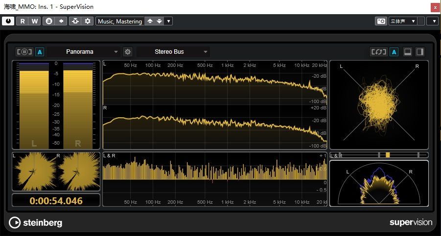Toggle the right blue A auto-reset button

click(x=394, y=52)
